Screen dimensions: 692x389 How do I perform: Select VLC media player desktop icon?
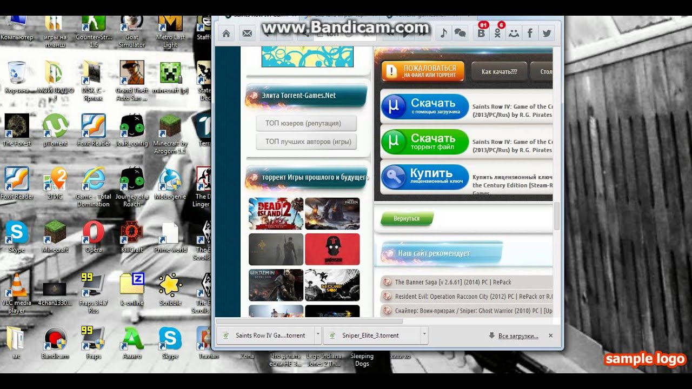(17, 293)
